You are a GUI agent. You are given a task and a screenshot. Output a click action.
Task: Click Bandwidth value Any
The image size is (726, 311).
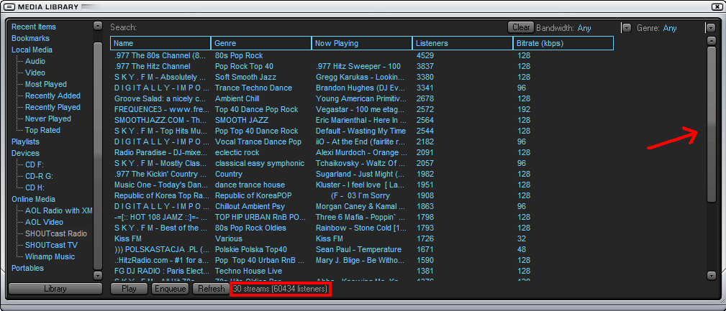584,28
